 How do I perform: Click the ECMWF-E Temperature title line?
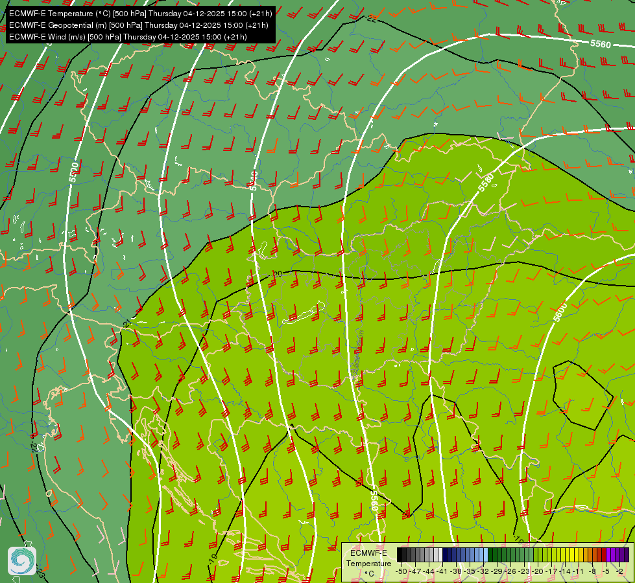pos(141,14)
